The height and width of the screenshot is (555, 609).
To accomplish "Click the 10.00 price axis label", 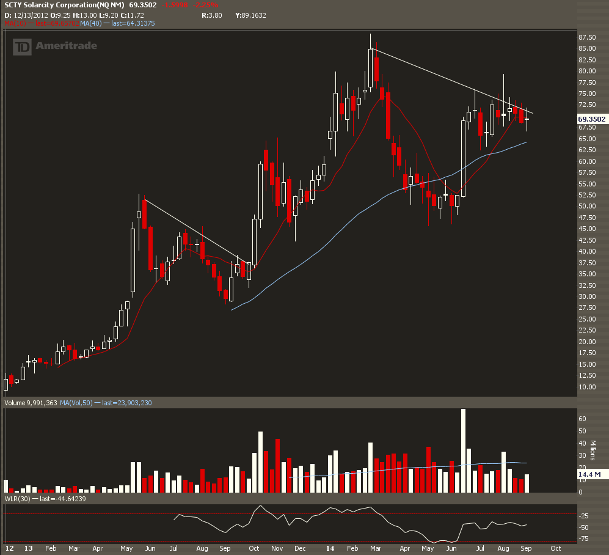I will (x=587, y=387).
